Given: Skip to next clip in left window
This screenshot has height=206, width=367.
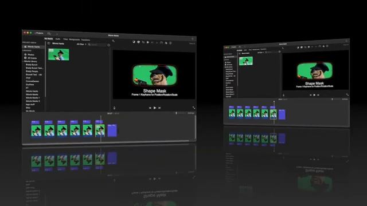Looking at the screenshot, I should [x=159, y=108].
